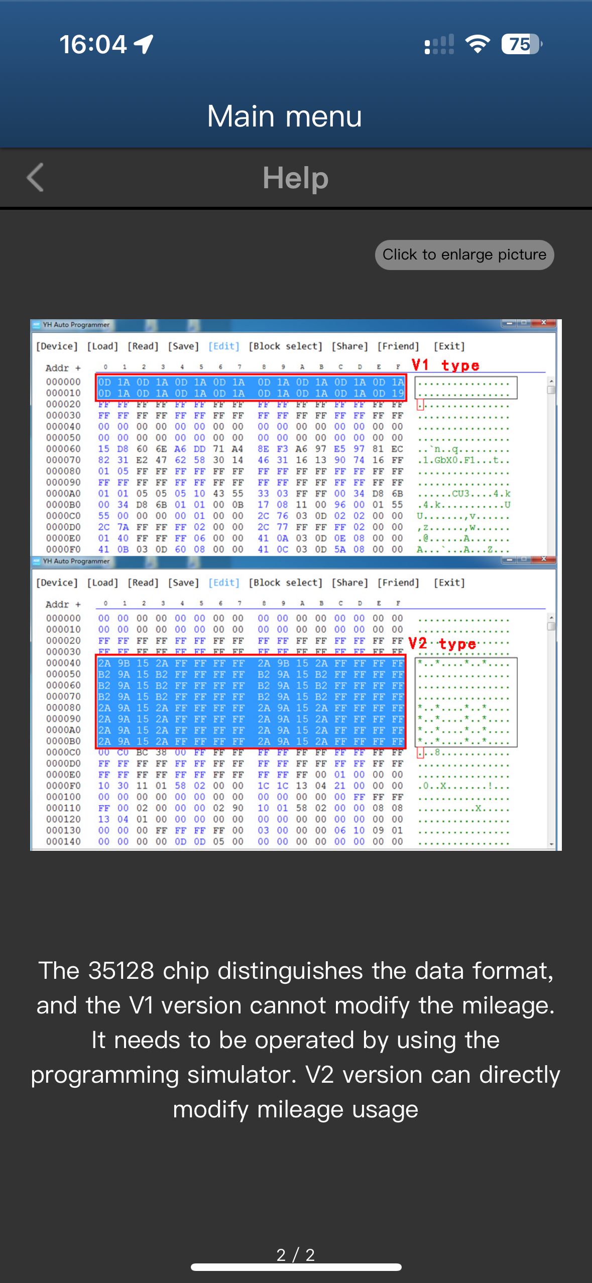Click [Device] in the lower programmer window
Viewport: 592px width, 1283px height.
point(57,582)
